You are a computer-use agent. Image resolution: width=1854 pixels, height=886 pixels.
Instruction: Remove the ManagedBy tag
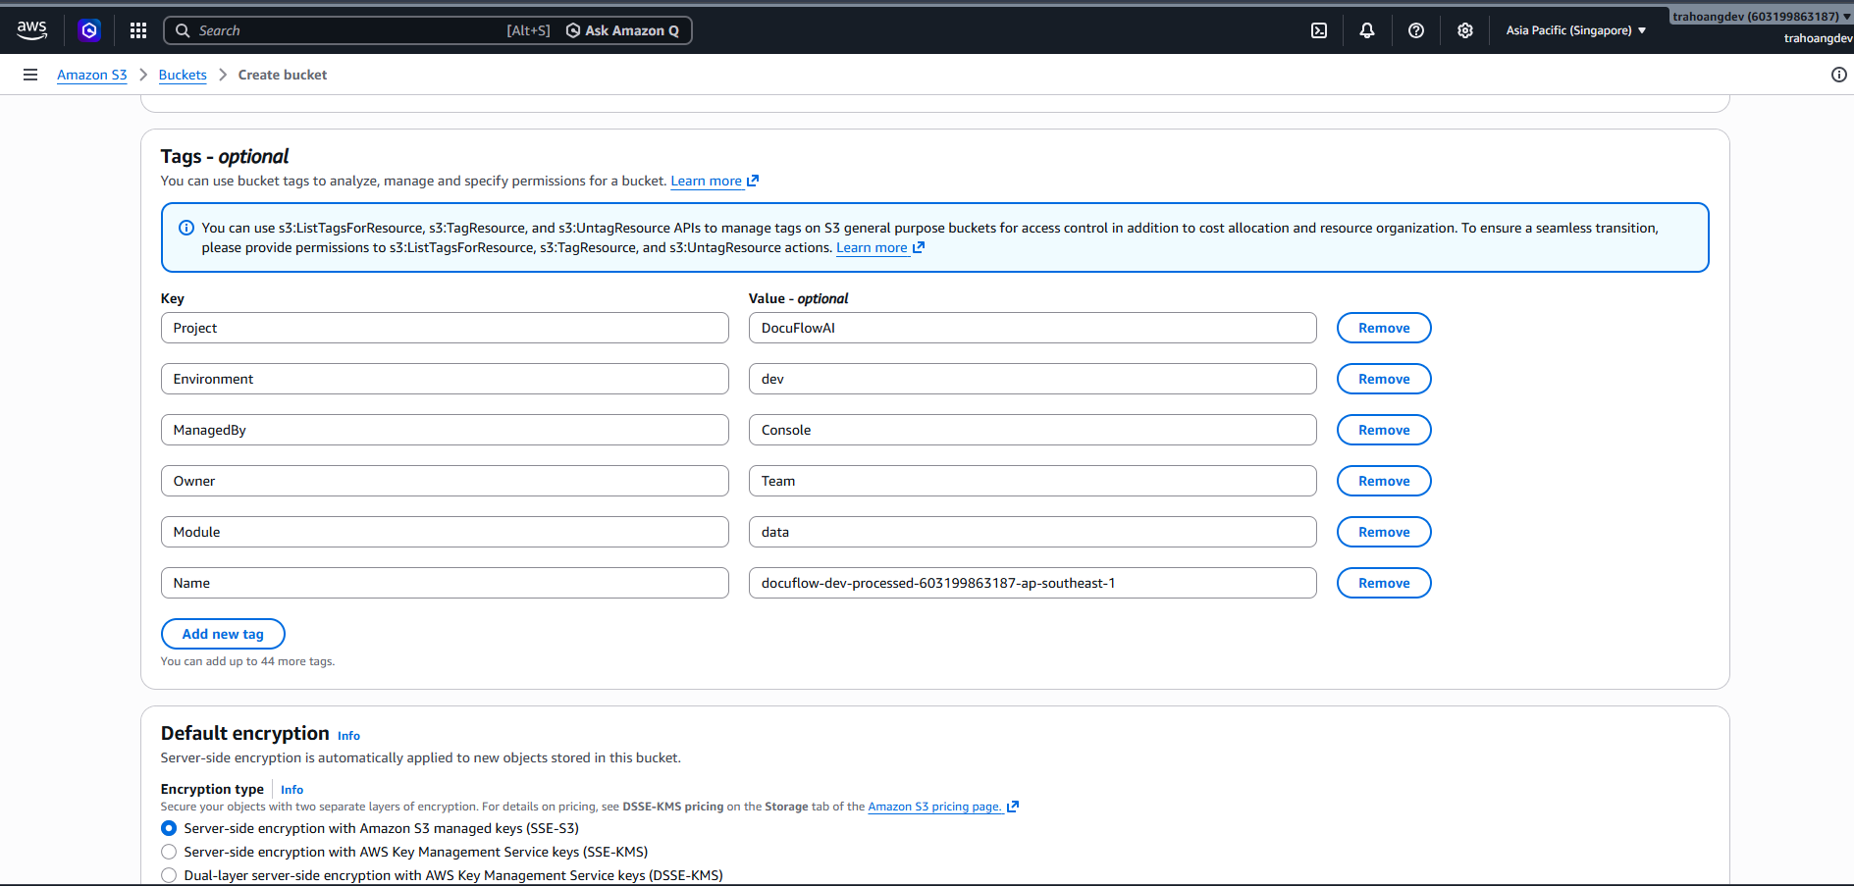coord(1384,430)
